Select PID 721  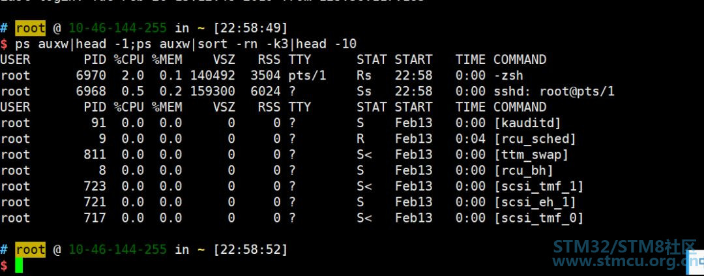tap(95, 202)
